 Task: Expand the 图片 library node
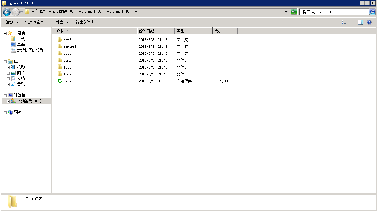click(8, 73)
